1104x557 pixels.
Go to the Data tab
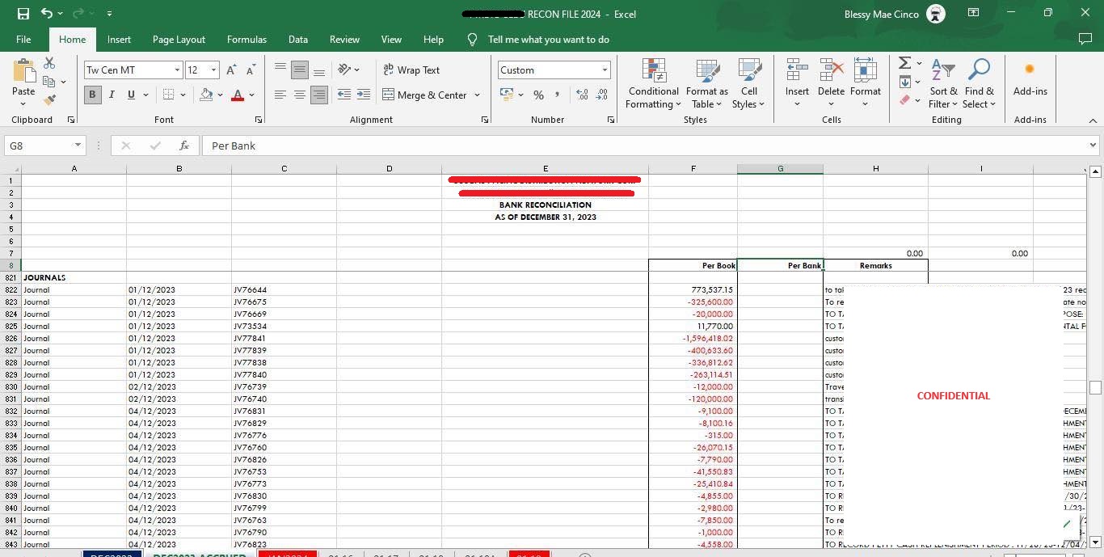click(298, 39)
